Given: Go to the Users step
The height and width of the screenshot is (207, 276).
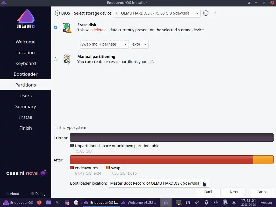Looking at the screenshot, I should coord(26,96).
